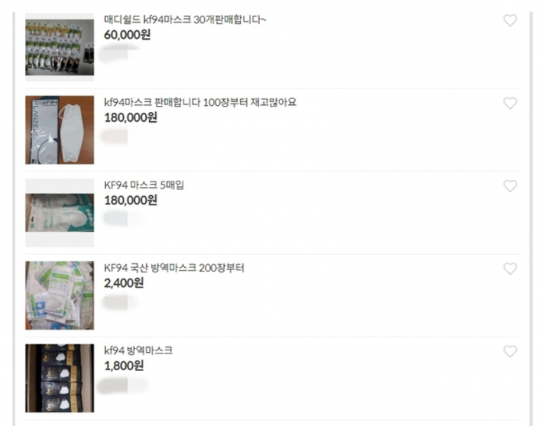Select the kf94 방역마스크 listing title

tap(138, 350)
